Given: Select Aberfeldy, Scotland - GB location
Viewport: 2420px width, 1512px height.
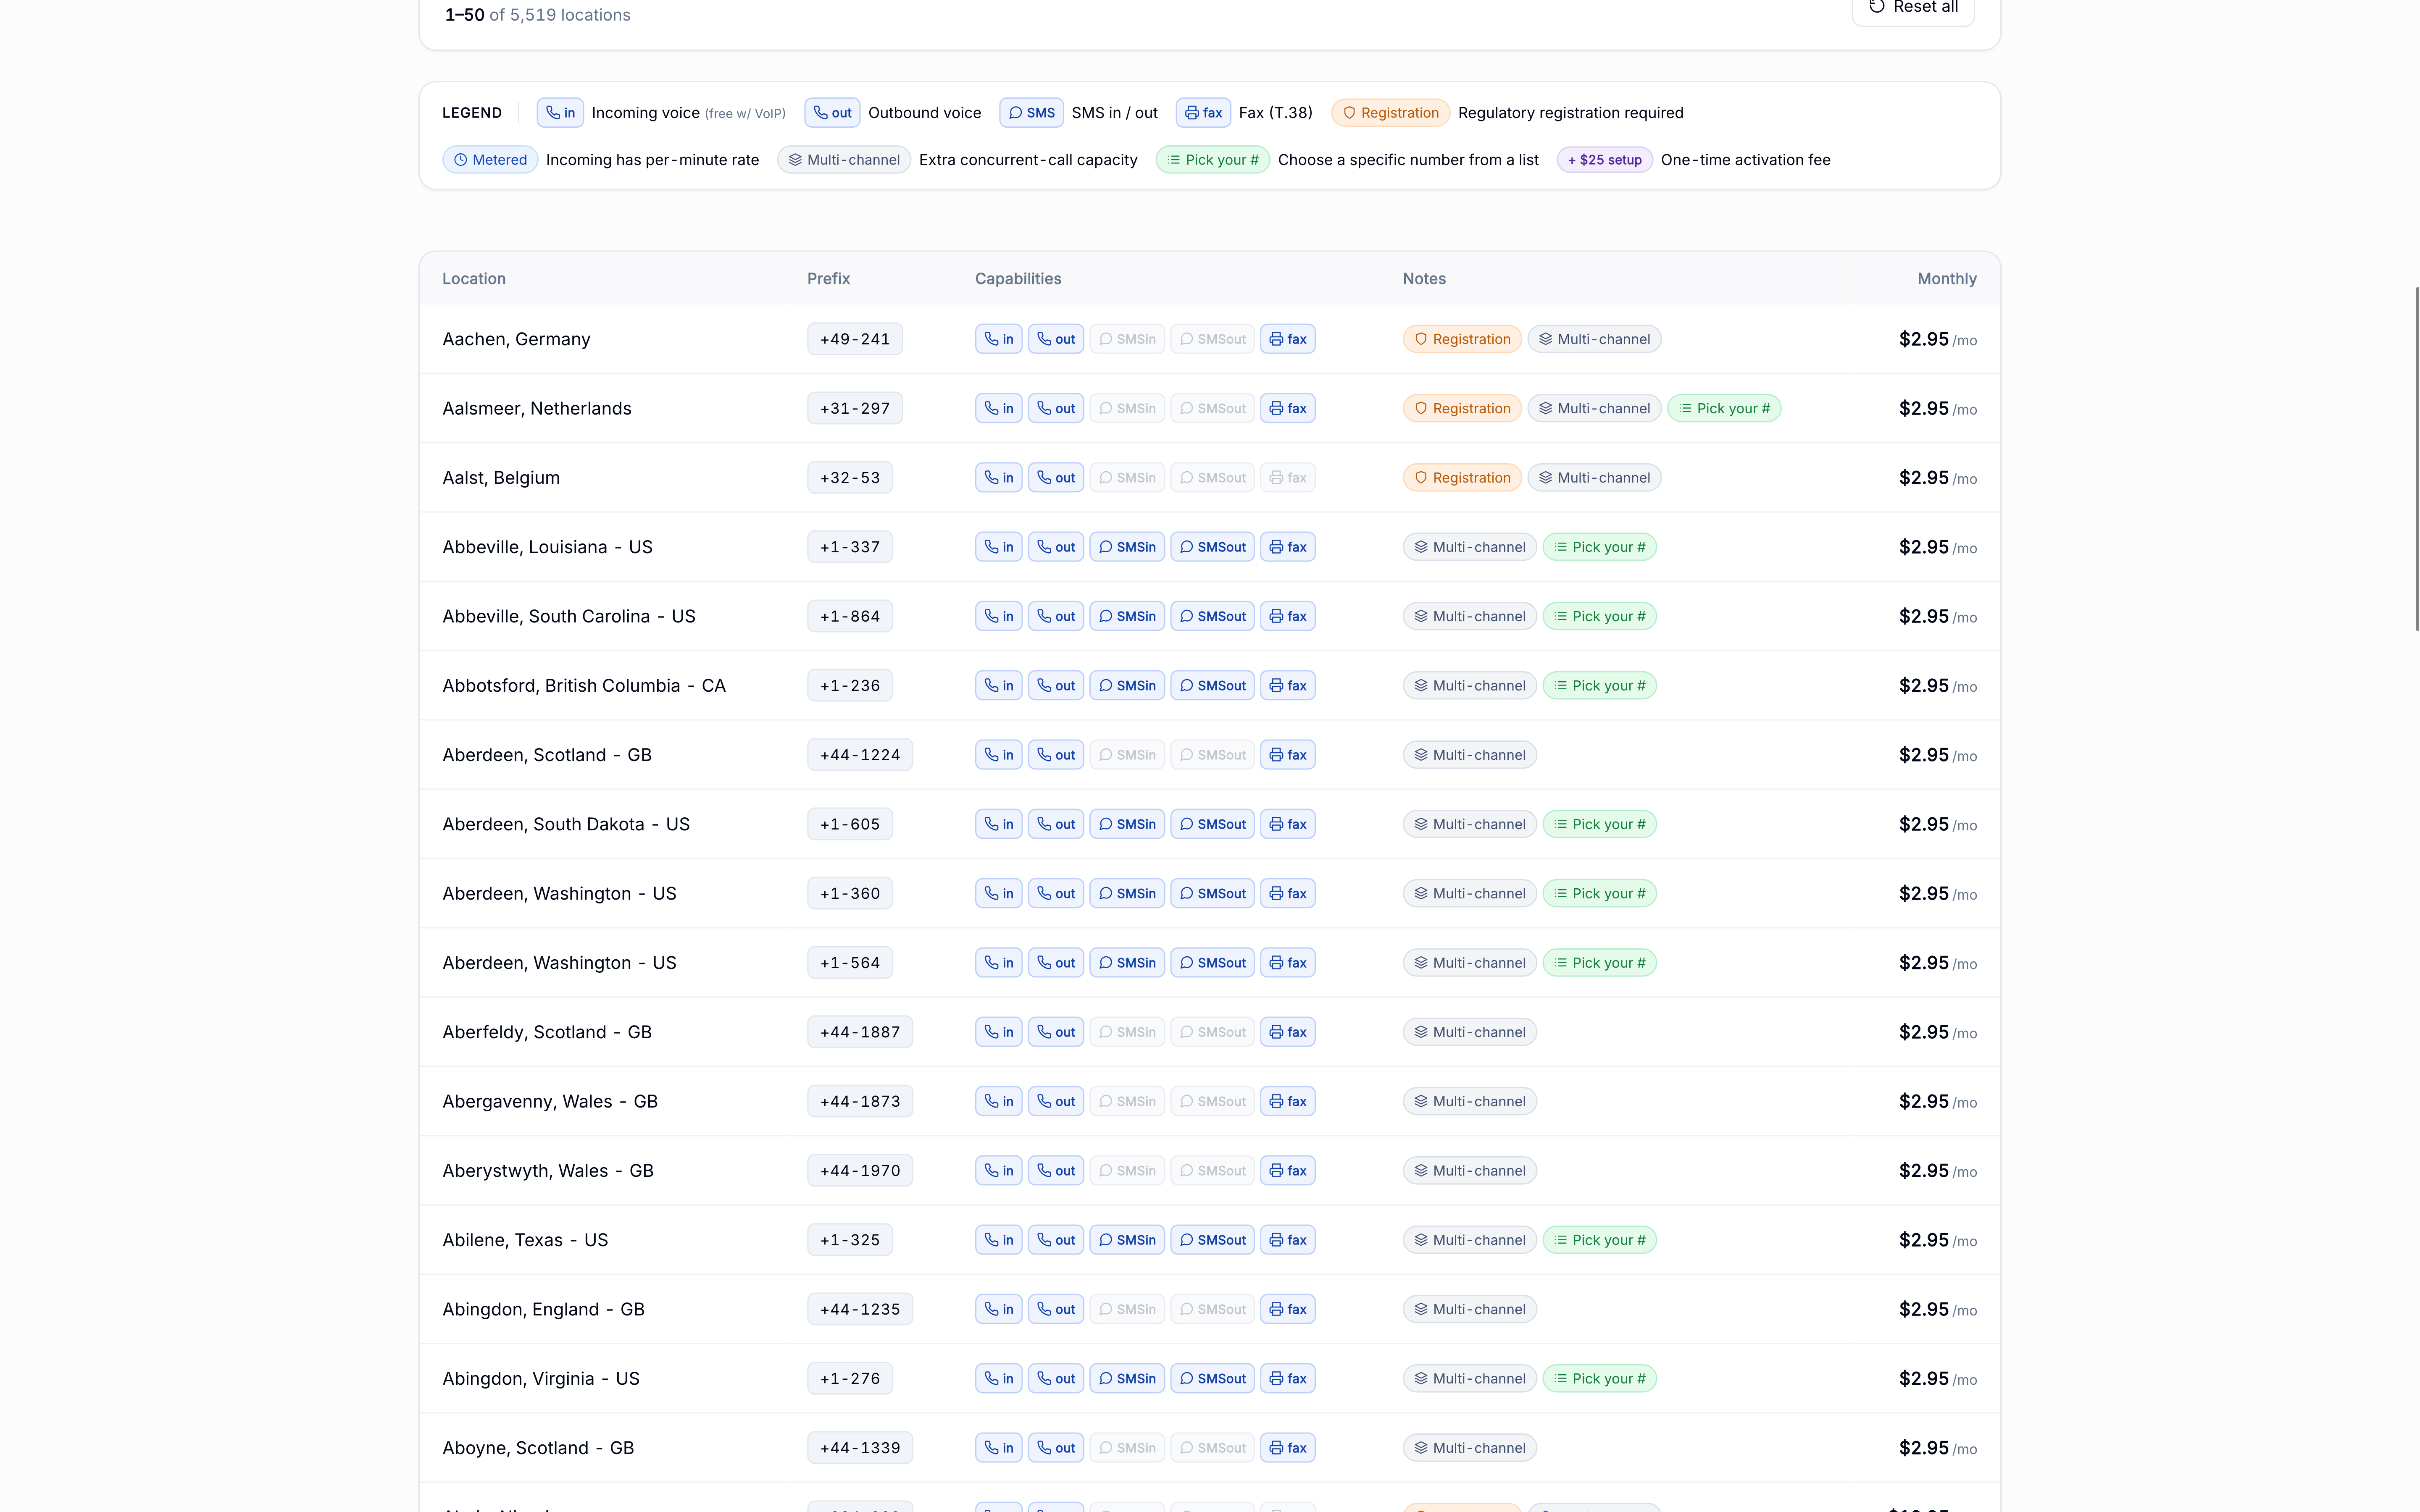Looking at the screenshot, I should (x=547, y=1032).
